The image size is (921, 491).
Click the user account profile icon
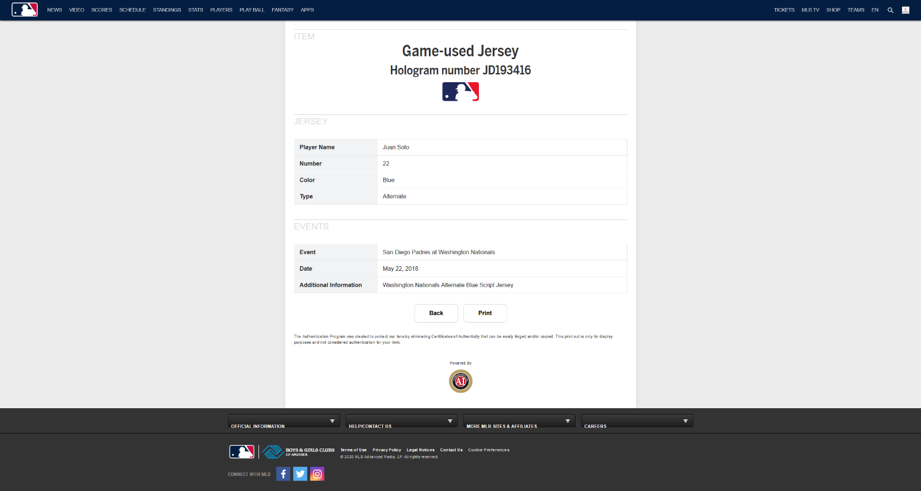click(905, 10)
